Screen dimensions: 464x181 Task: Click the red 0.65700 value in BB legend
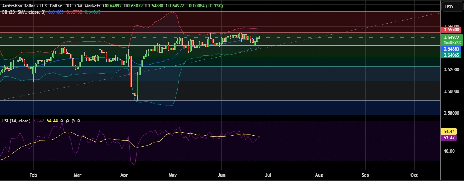click(x=74, y=12)
